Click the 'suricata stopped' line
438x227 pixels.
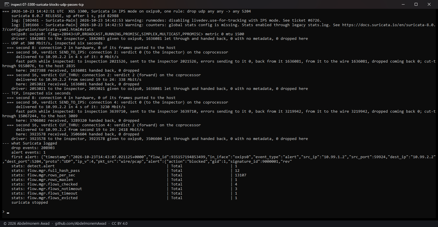pos(30,203)
